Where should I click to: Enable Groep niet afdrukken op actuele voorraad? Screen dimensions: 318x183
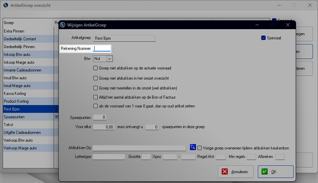pos(96,68)
